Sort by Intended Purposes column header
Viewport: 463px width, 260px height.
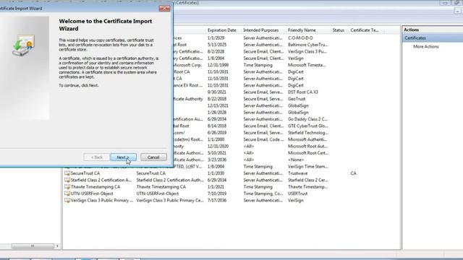(260, 30)
